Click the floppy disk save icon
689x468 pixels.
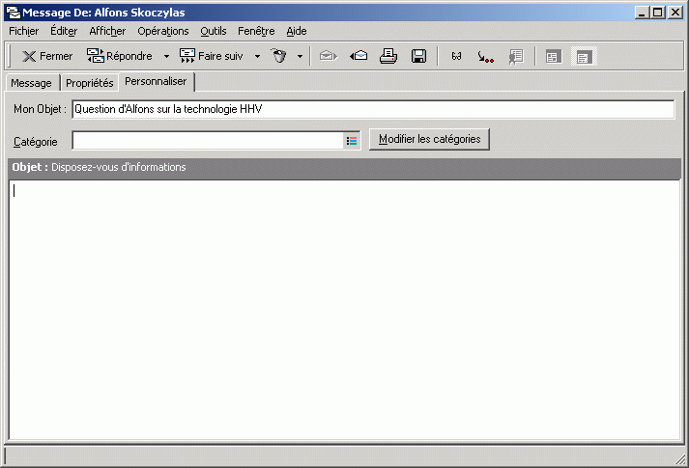(418, 56)
